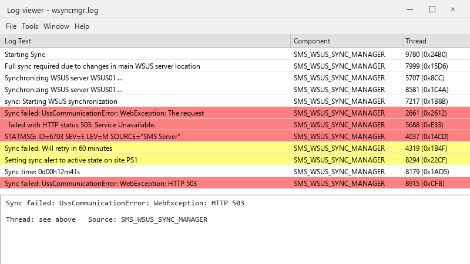Click thread value 4319 (0x1B4F)
Screen dimensions: 470x264
[x=427, y=148]
